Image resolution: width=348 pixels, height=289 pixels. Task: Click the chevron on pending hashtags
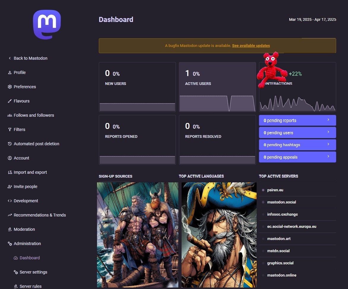pyautogui.click(x=328, y=144)
